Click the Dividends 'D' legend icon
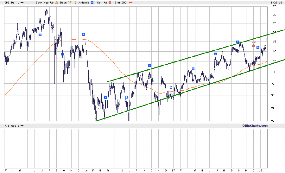Screen dimensions: 285x173 point(92,3)
